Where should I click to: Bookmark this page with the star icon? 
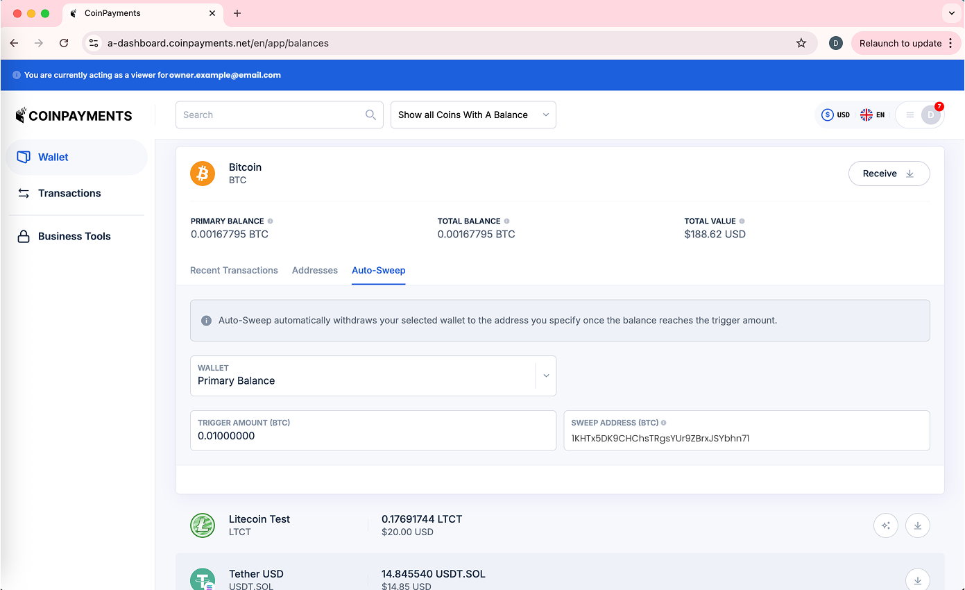(801, 43)
